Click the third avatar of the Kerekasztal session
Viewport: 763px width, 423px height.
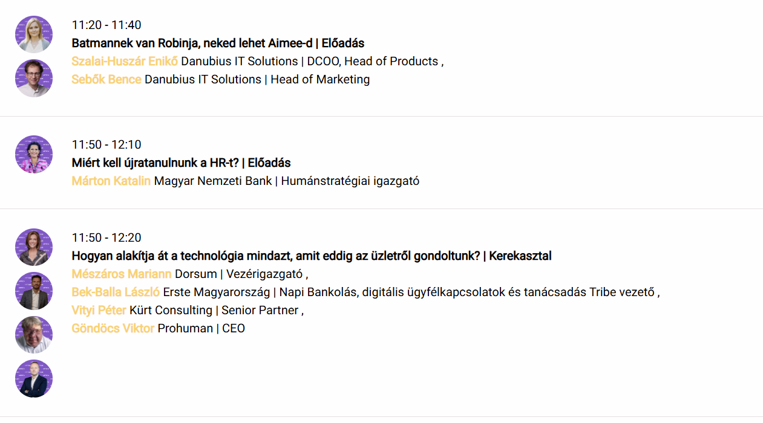point(34,335)
